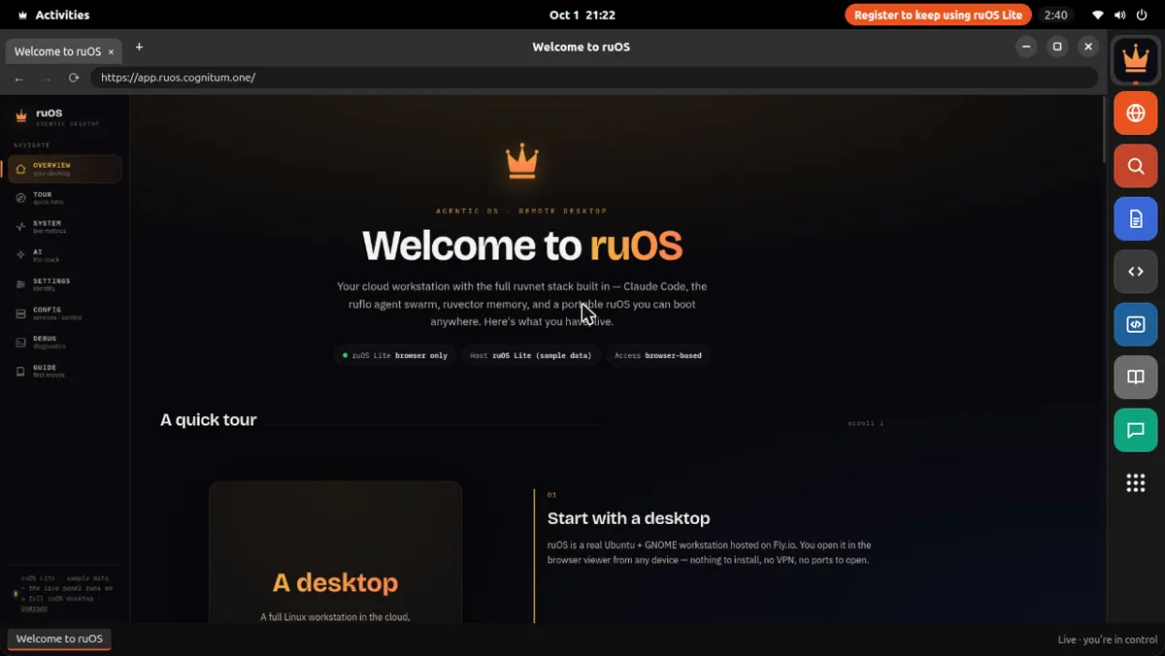Image resolution: width=1165 pixels, height=656 pixels.
Task: Click the page vertical scrollbar
Action: coord(1106,130)
